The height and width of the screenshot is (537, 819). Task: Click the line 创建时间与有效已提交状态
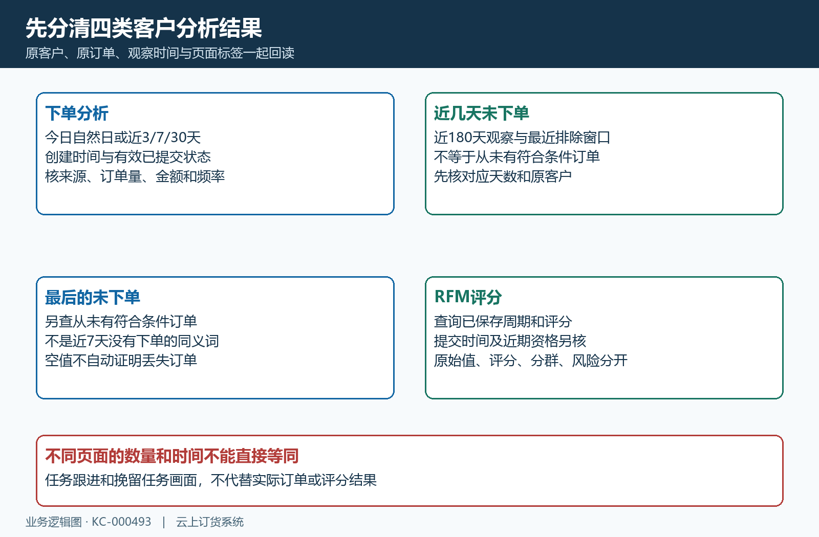click(128, 157)
